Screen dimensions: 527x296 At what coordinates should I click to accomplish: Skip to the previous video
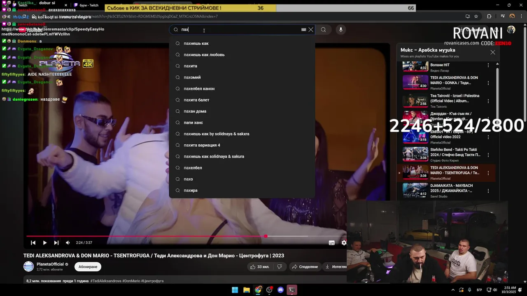click(x=33, y=243)
